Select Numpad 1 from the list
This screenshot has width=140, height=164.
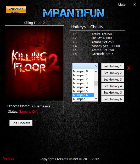[83, 75]
